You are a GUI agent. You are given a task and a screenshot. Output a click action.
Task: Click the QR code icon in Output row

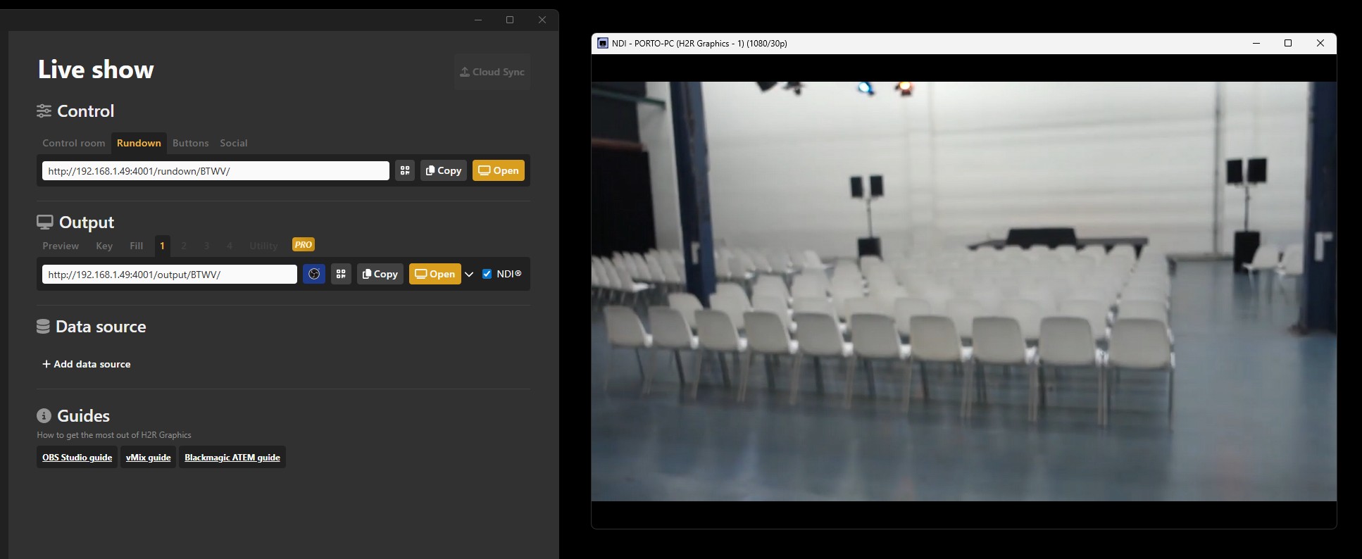(341, 274)
